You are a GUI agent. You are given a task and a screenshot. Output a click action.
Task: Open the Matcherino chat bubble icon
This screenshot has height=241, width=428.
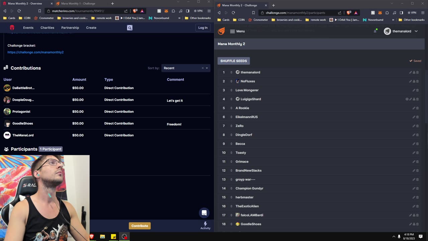pyautogui.click(x=204, y=213)
